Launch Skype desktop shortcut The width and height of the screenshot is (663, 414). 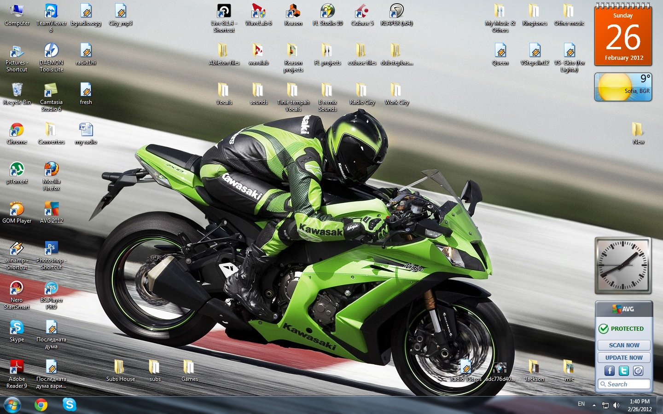(17, 331)
